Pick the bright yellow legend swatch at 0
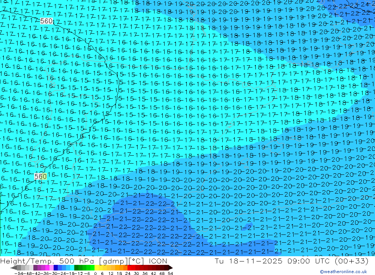The width and height of the screenshot is (375, 275). [x=97, y=268]
